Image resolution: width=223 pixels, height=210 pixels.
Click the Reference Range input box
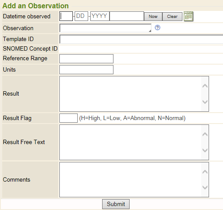pos(86,59)
